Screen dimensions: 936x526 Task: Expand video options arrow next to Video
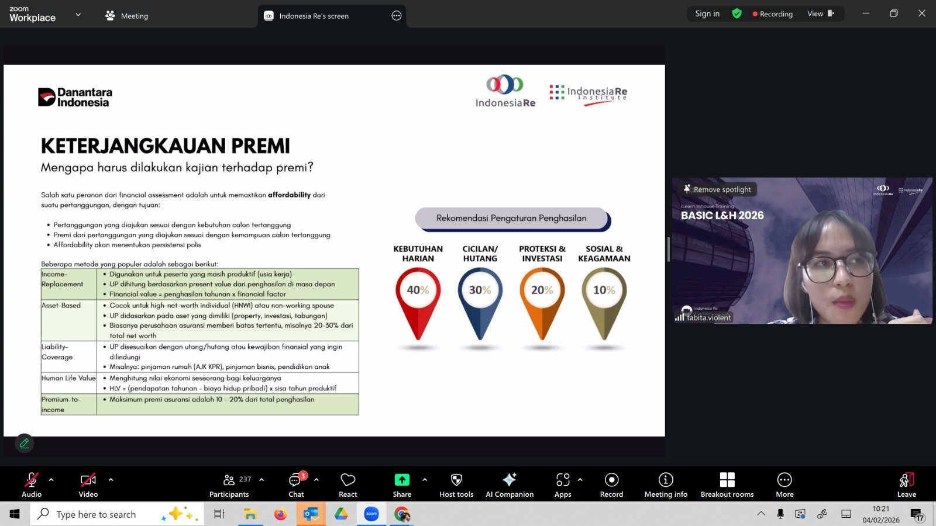click(x=111, y=480)
